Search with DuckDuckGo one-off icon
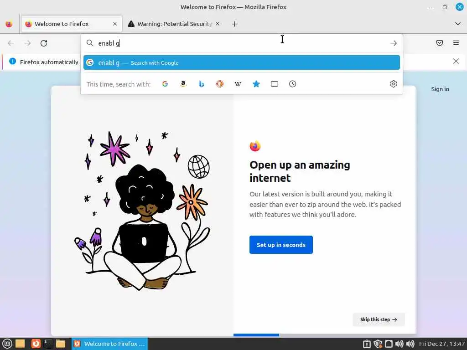The image size is (467, 350). click(x=220, y=84)
